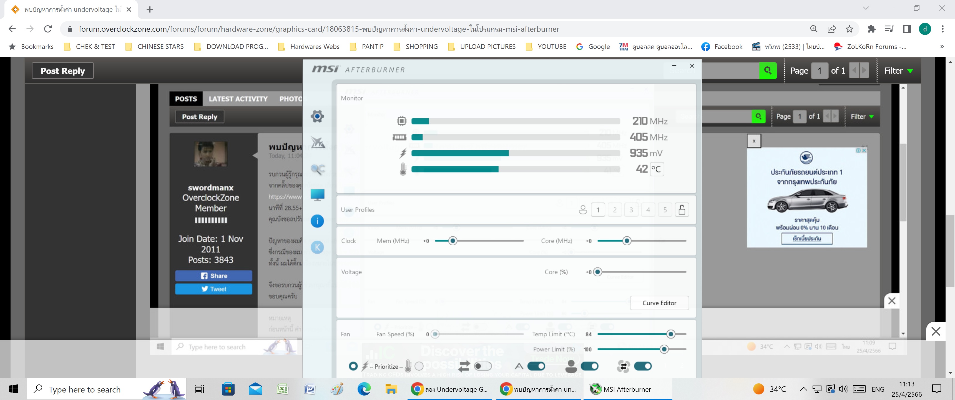Click the GPU core clock chip icon
Image resolution: width=955 pixels, height=400 pixels.
[401, 121]
